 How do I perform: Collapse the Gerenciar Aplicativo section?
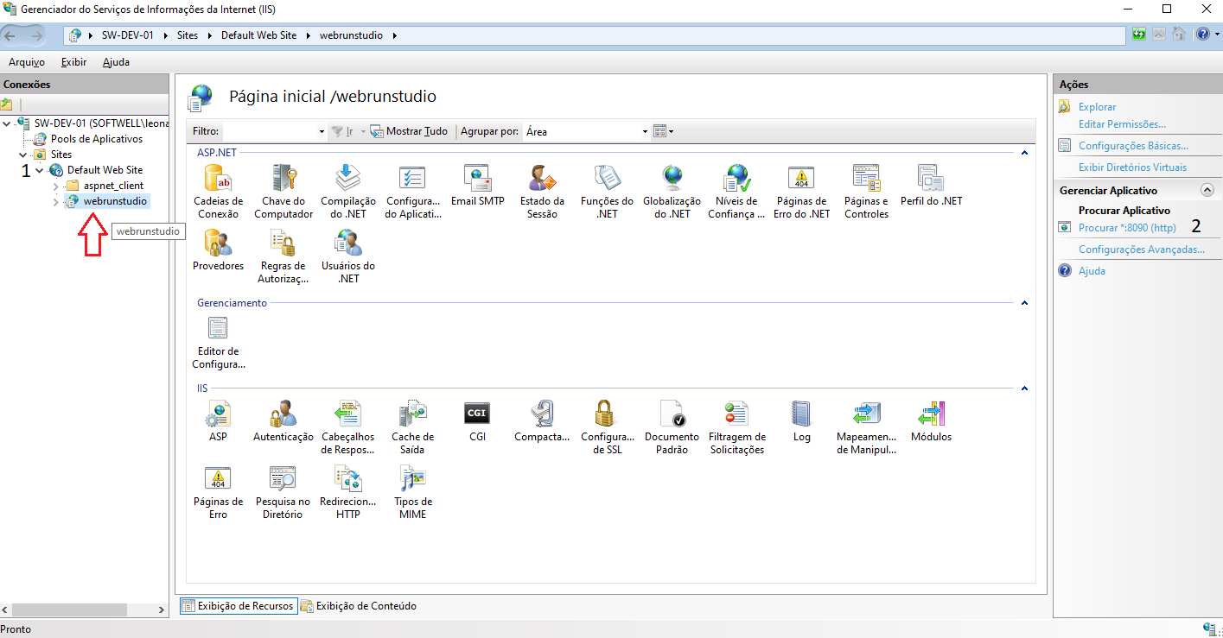click(x=1207, y=190)
